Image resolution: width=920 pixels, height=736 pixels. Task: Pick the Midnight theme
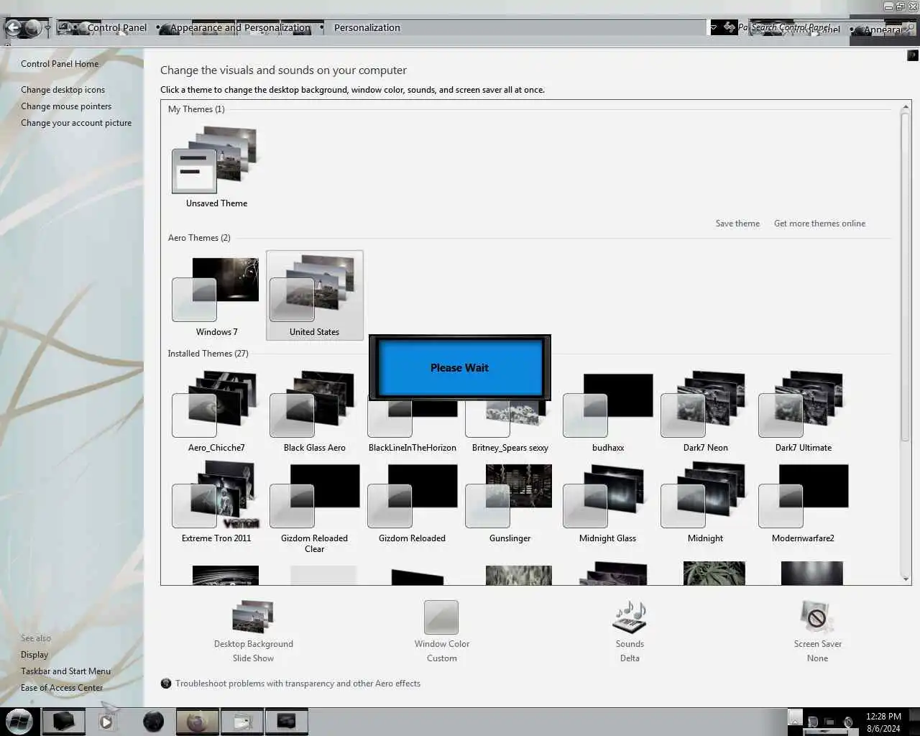pyautogui.click(x=705, y=502)
